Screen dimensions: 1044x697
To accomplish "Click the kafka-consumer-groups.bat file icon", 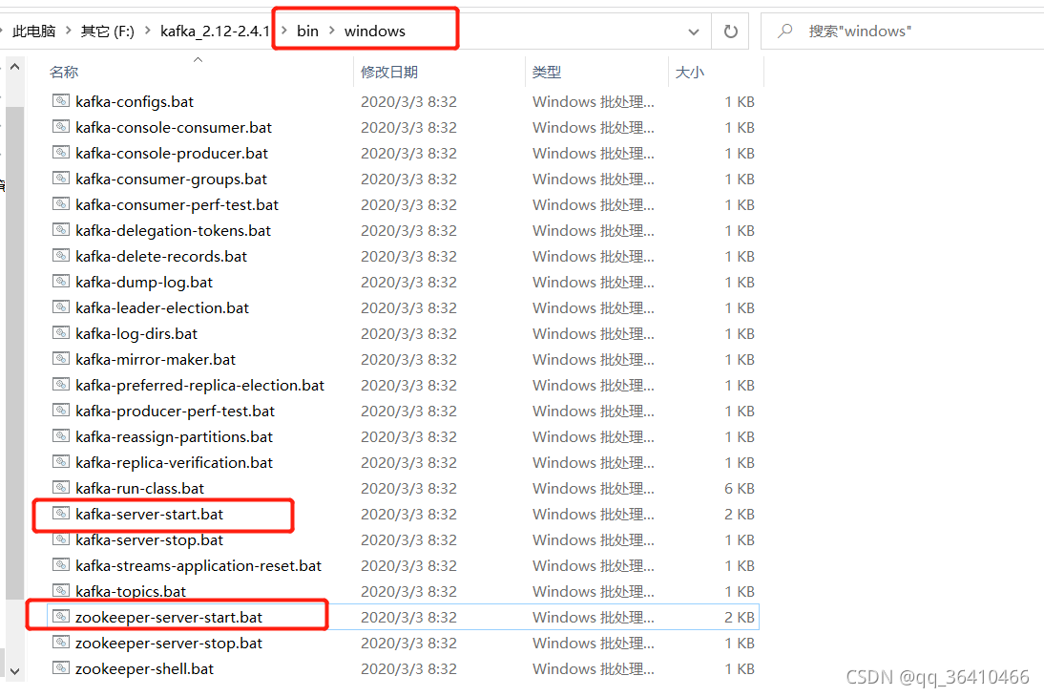I will coord(60,179).
